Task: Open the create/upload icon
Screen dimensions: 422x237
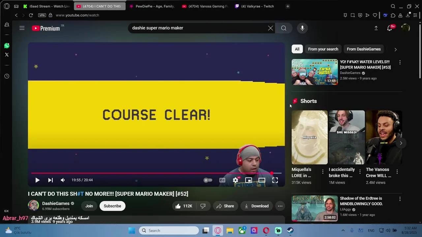Action: click(x=376, y=28)
